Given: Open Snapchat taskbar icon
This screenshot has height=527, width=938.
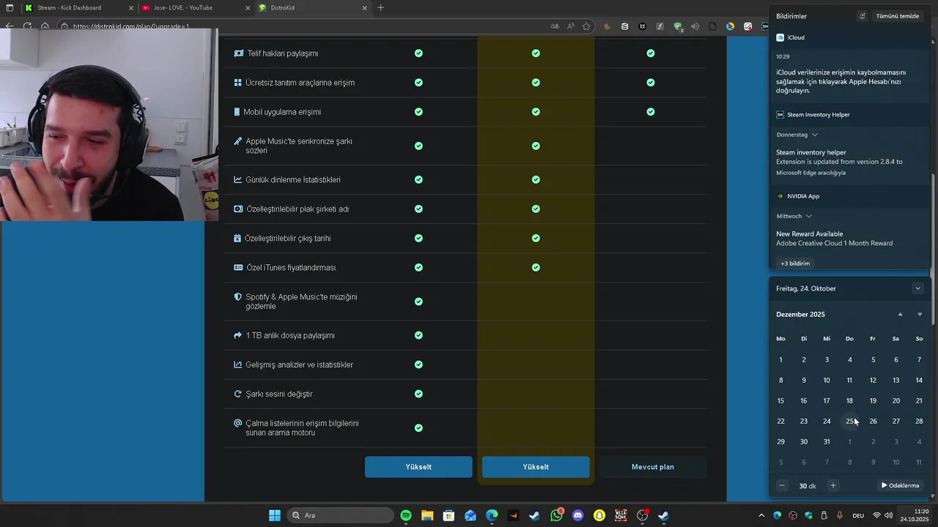Looking at the screenshot, I should point(599,515).
